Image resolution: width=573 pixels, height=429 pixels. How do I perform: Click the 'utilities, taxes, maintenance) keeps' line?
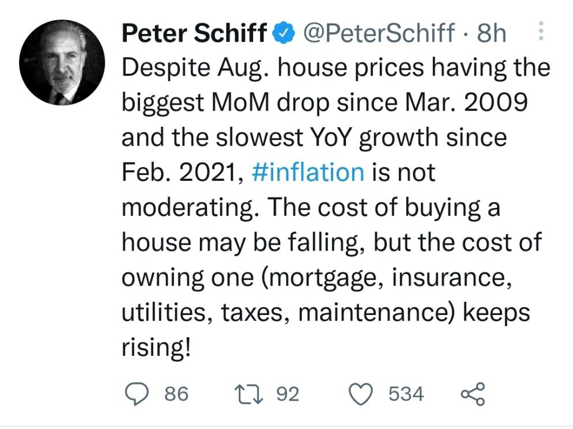click(x=325, y=313)
